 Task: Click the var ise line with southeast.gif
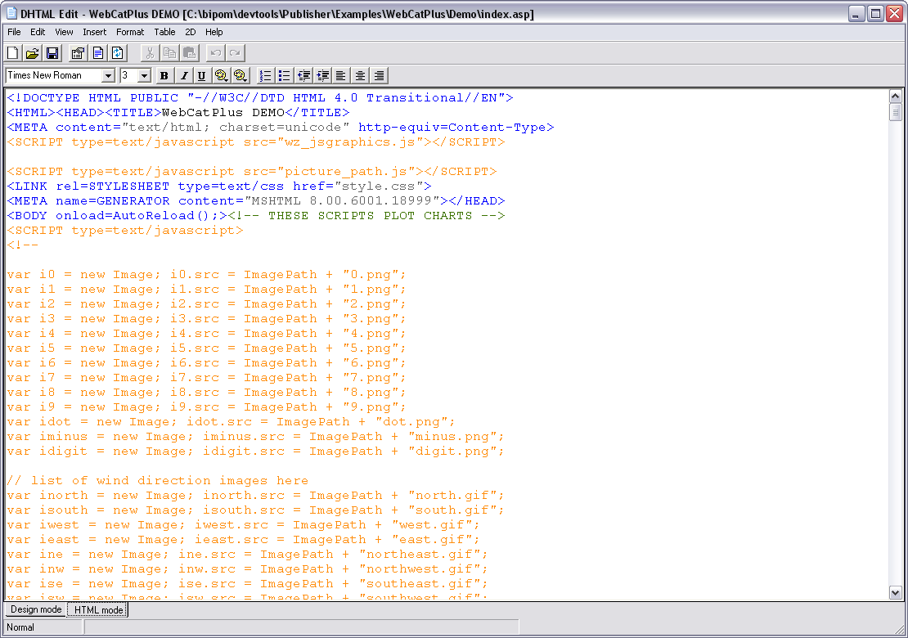coord(247,583)
